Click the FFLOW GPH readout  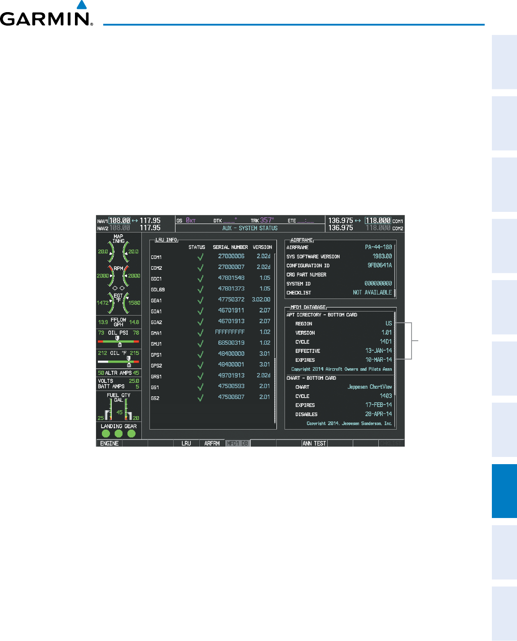[118, 322]
